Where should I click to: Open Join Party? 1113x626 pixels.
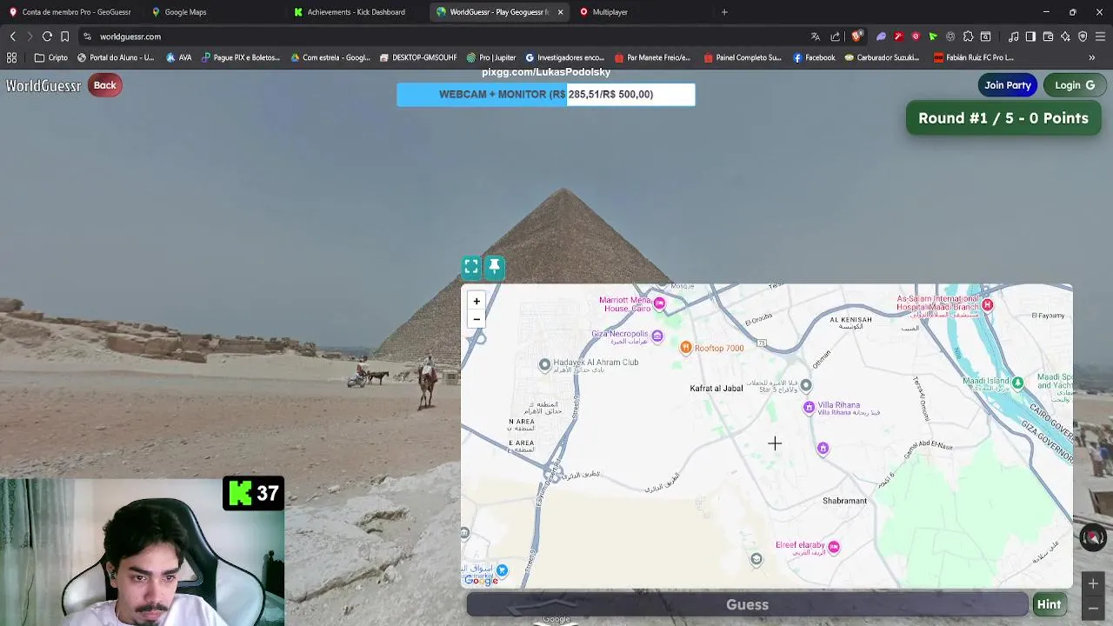(1008, 85)
